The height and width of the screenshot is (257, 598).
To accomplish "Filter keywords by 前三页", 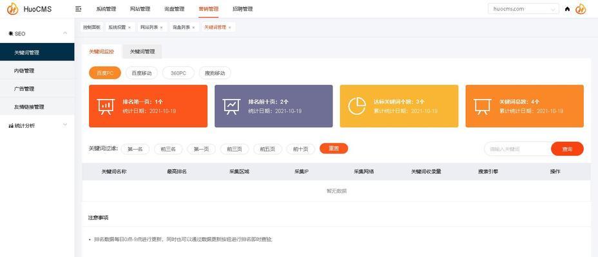I will pyautogui.click(x=235, y=149).
